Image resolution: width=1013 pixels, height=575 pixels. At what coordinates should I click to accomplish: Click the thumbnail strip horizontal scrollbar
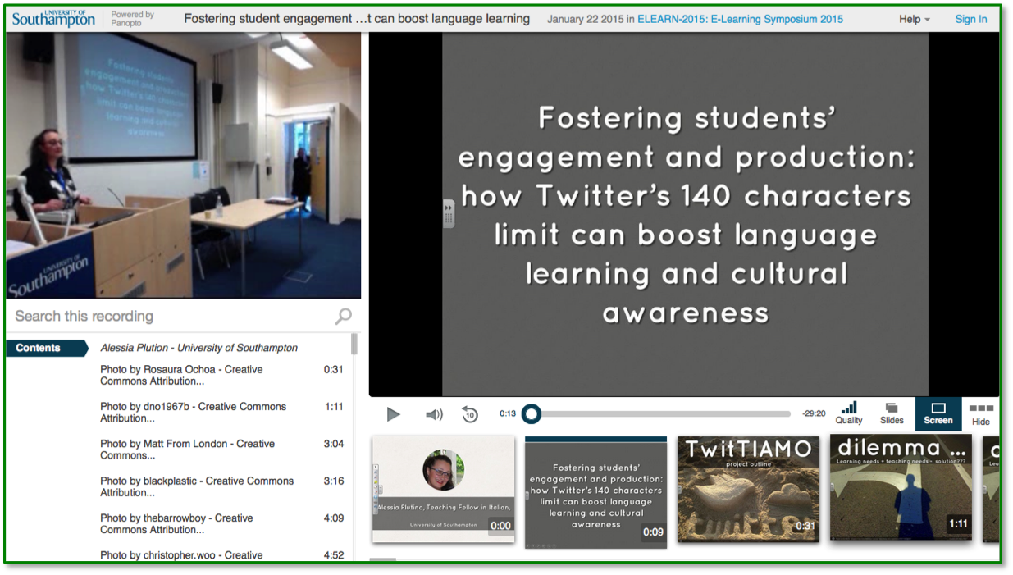click(383, 560)
